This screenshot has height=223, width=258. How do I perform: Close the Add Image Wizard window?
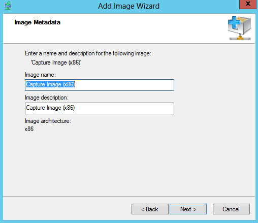(x=248, y=4)
